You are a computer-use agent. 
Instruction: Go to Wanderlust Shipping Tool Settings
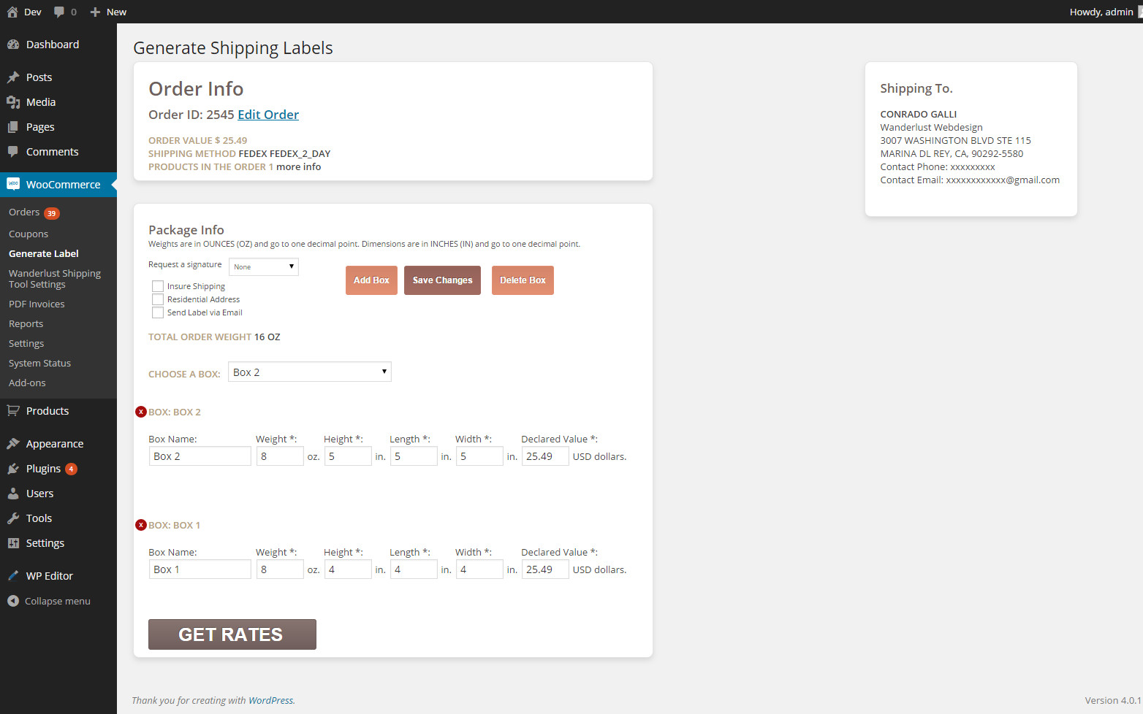[x=55, y=278]
